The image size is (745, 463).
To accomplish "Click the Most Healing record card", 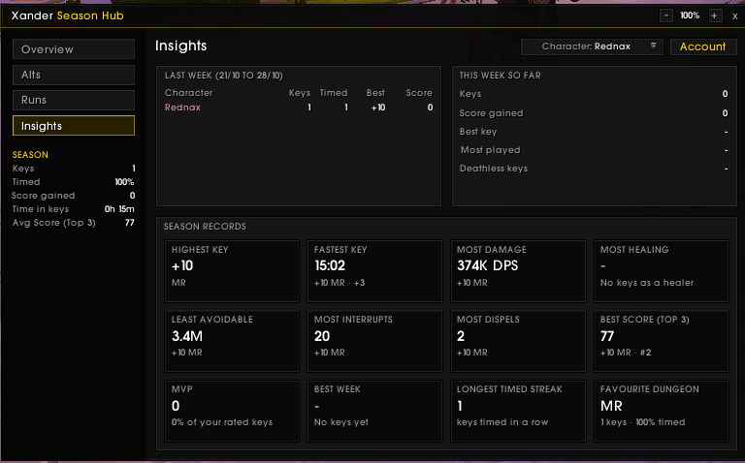I will pyautogui.click(x=661, y=271).
